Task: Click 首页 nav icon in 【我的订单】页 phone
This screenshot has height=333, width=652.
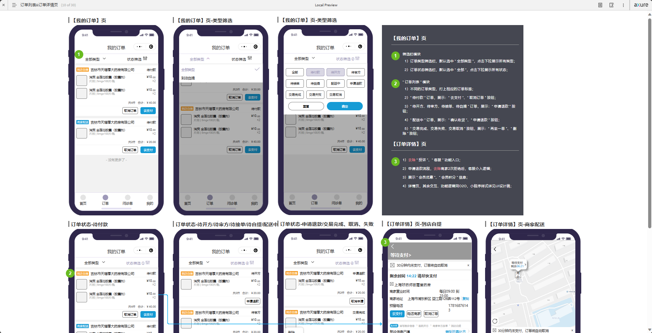Action: click(83, 197)
